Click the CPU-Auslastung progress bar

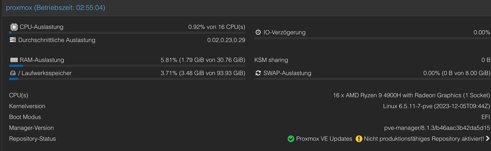127,33
